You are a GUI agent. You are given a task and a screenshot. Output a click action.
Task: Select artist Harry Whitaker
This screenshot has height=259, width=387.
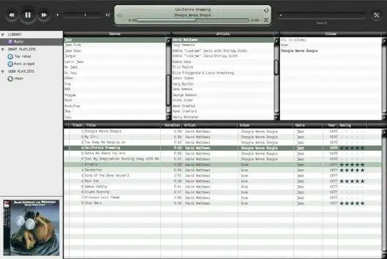[x=223, y=117]
